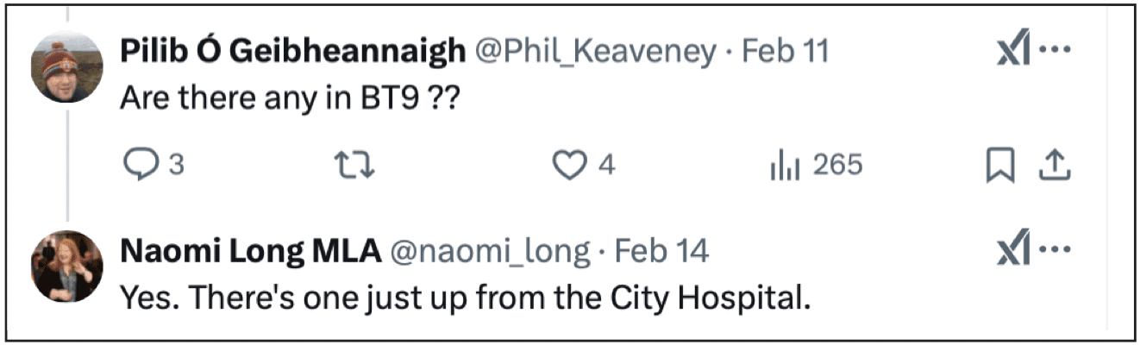Visit Naomi Long MLA's profile name
The width and height of the screenshot is (1140, 345).
[x=250, y=251]
